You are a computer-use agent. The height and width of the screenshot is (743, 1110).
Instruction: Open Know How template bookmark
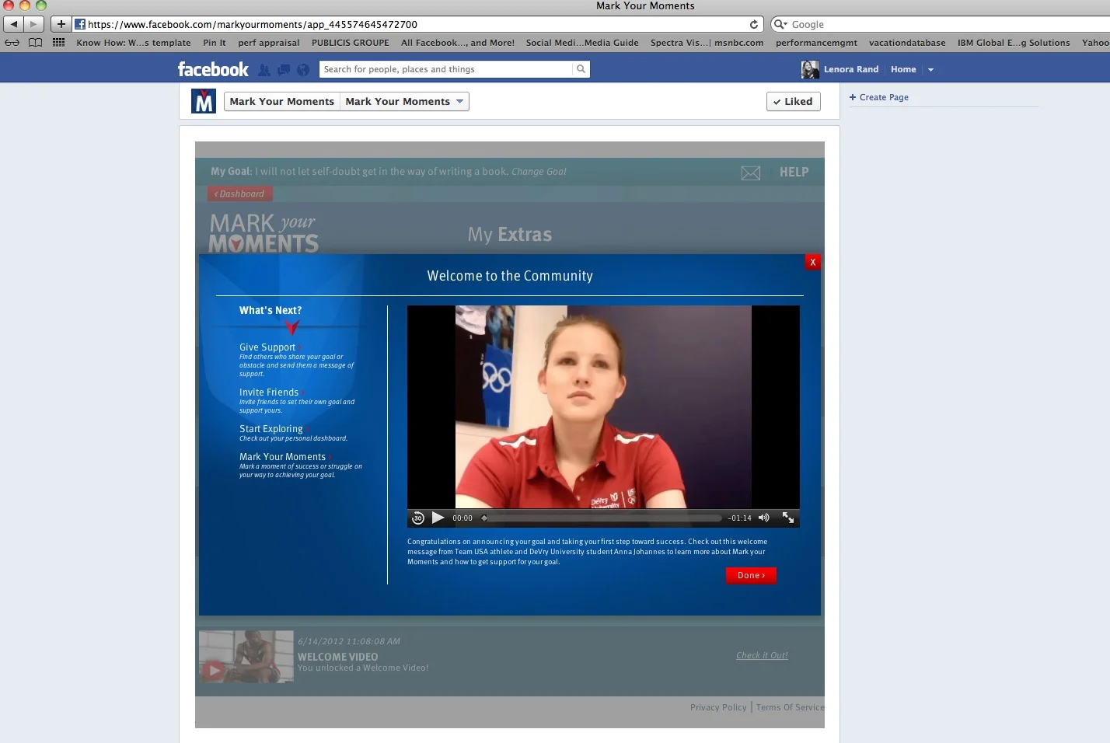[134, 43]
